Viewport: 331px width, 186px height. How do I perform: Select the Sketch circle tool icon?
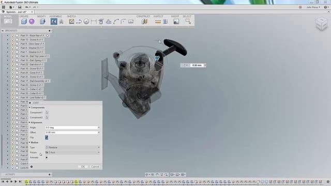(86, 21)
